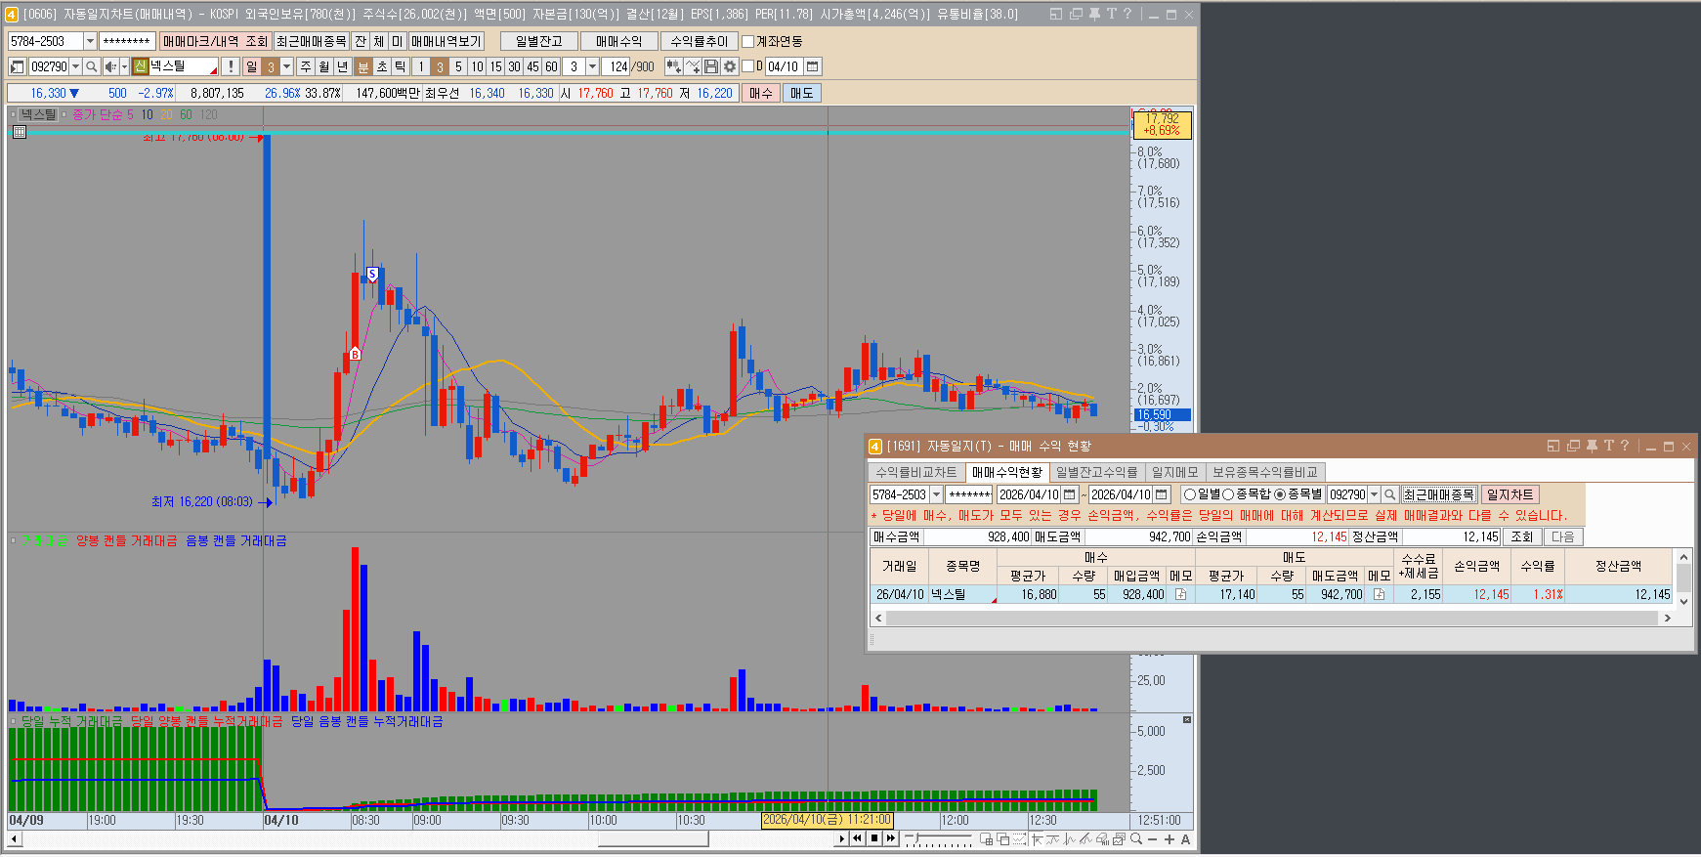Click the candle count field showing 124

click(617, 66)
